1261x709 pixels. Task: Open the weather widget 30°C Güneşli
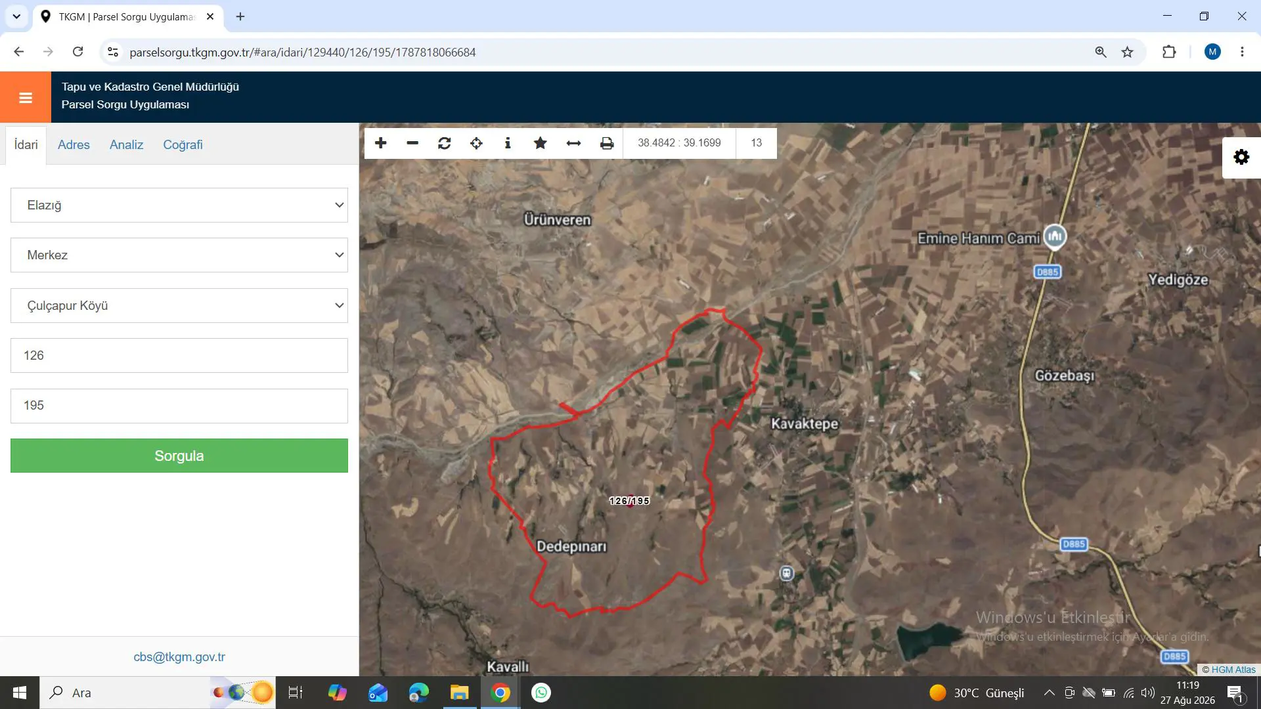[x=977, y=693]
